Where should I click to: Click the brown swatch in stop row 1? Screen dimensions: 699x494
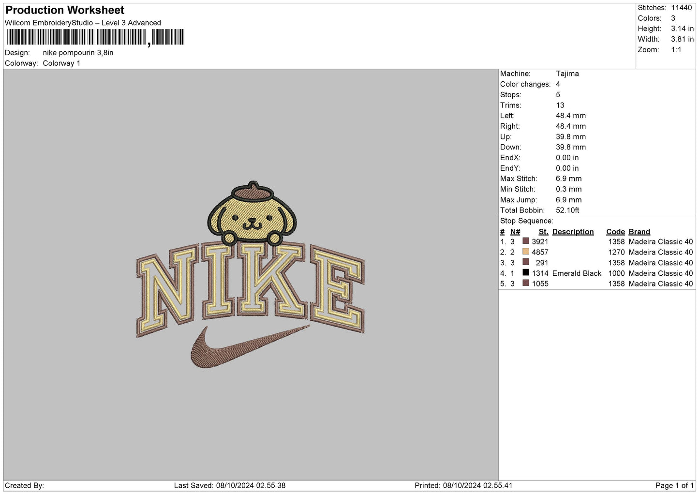point(526,241)
